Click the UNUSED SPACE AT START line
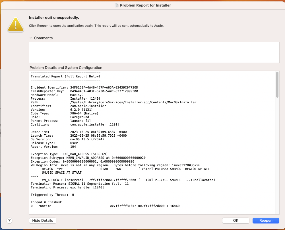285x230 pixels. pyautogui.click(x=62, y=172)
